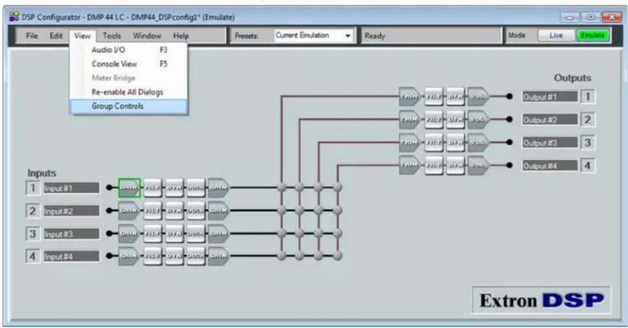The width and height of the screenshot is (628, 328).
Task: Open the DYN block on Output #4
Action: tap(456, 165)
